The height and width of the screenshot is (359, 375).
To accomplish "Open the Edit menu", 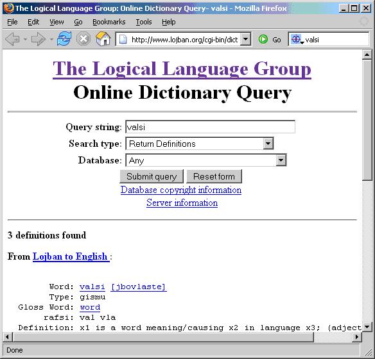I will coord(33,22).
